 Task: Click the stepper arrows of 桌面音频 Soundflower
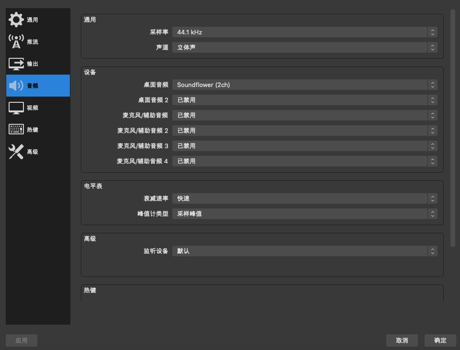tap(432, 85)
